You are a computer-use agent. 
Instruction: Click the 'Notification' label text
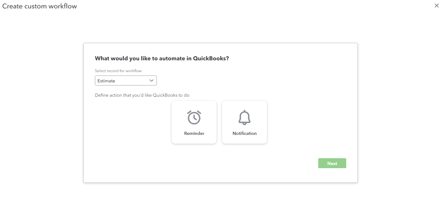click(x=245, y=133)
